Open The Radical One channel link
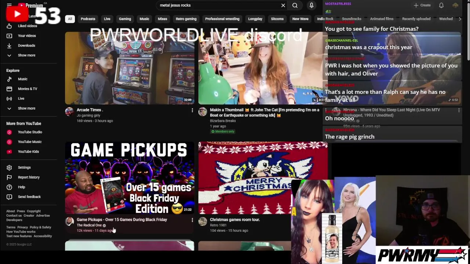 coord(89,225)
